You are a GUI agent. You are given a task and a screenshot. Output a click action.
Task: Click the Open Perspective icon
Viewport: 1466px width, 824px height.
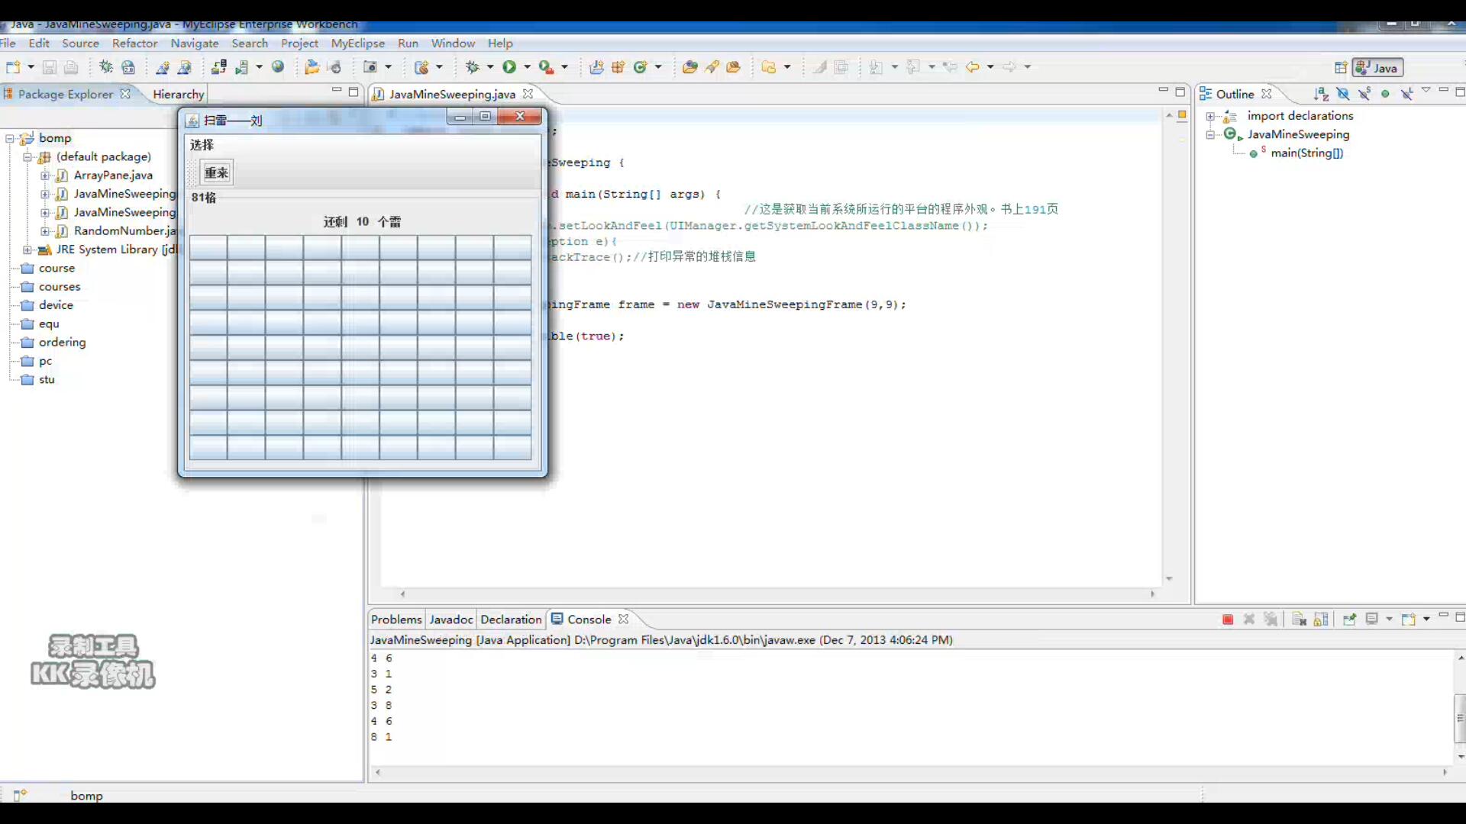point(1340,68)
